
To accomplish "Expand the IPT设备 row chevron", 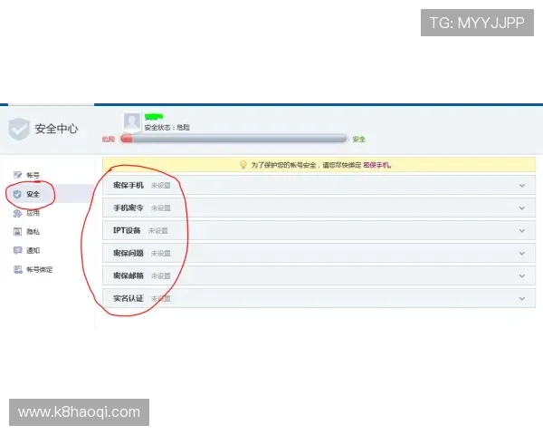I will click(521, 230).
